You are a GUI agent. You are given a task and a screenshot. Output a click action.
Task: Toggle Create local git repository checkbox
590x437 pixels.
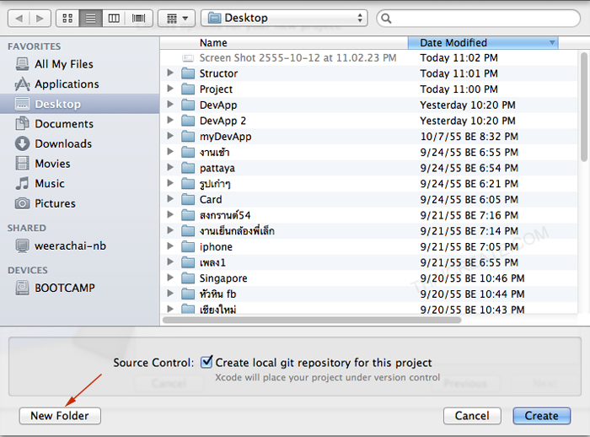[206, 362]
